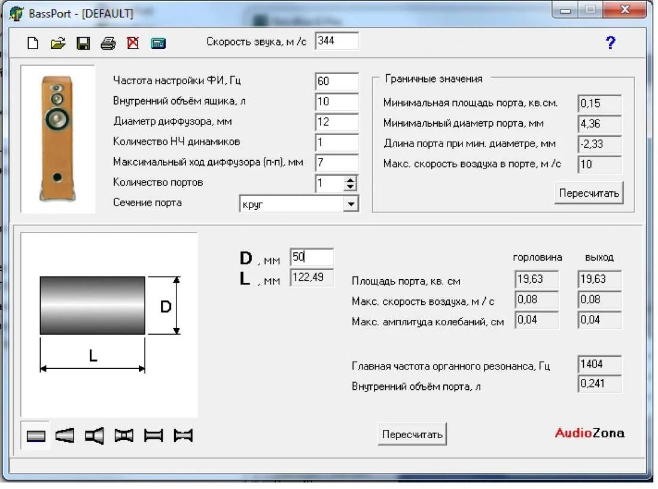Click the органного резонанса value 1404
The image size is (658, 489).
point(599,364)
